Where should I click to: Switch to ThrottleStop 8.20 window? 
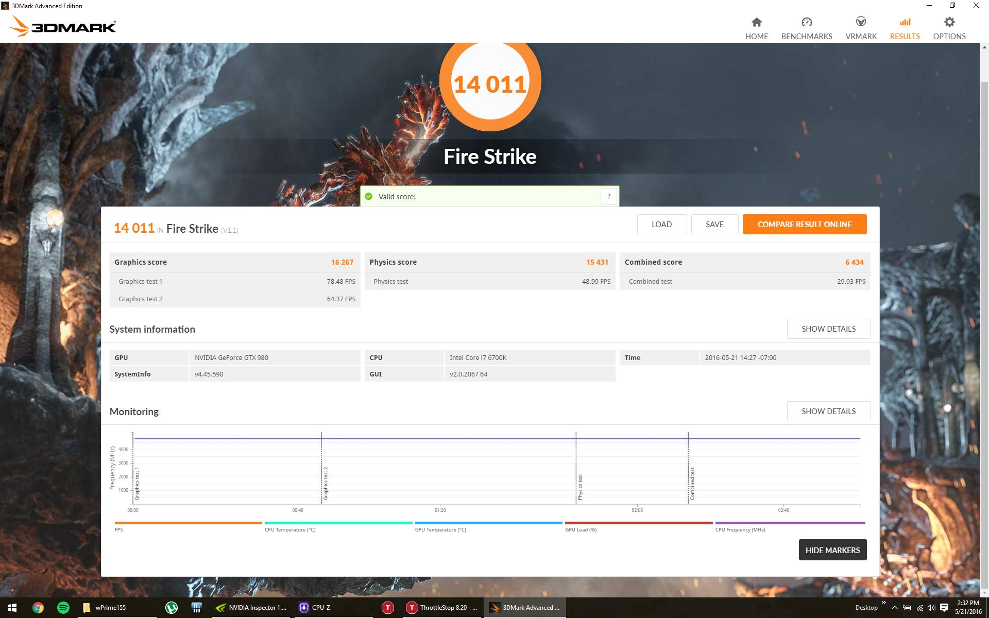(x=442, y=608)
